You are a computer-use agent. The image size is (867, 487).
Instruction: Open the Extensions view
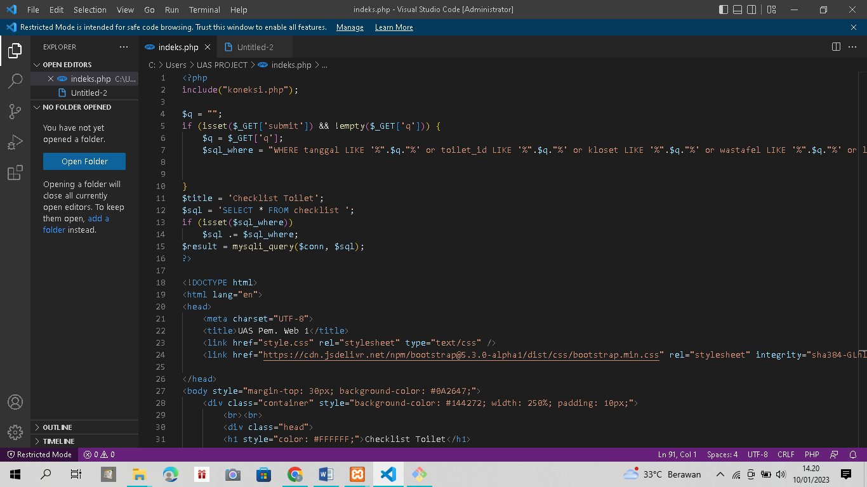(14, 172)
